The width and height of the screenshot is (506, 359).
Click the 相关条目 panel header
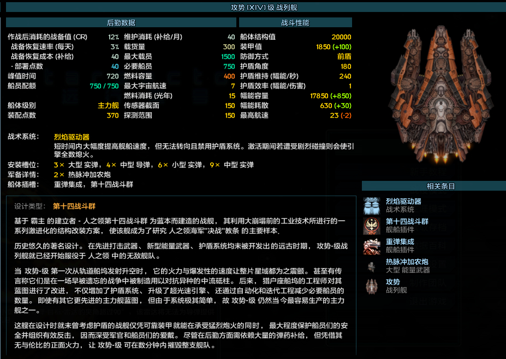(433, 186)
